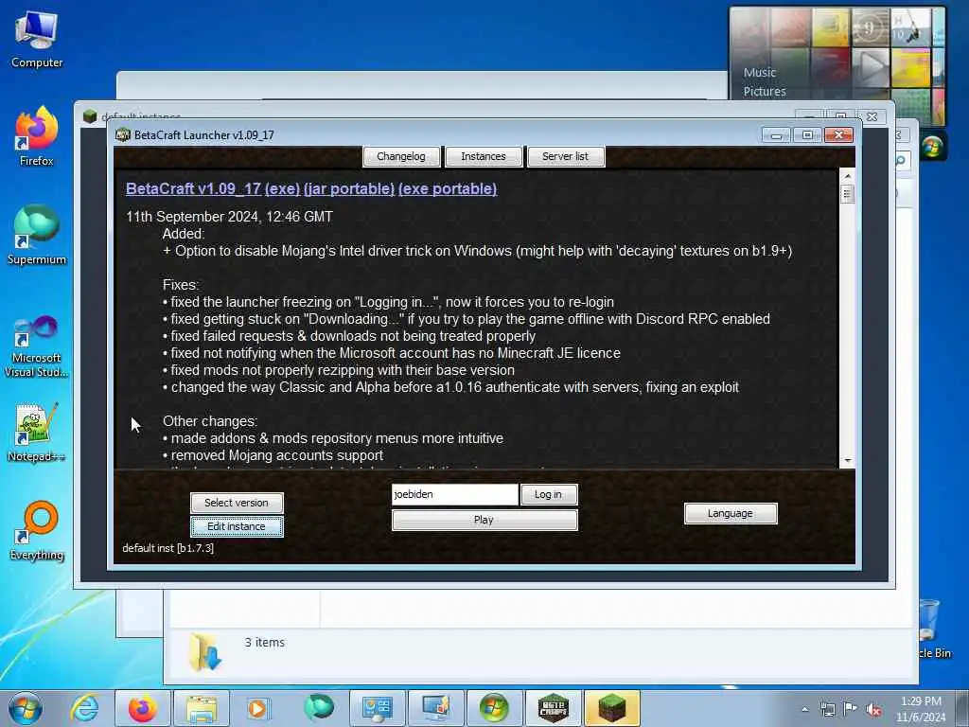This screenshot has height=727, width=969.
Task: Click the Language button
Action: [x=730, y=513]
